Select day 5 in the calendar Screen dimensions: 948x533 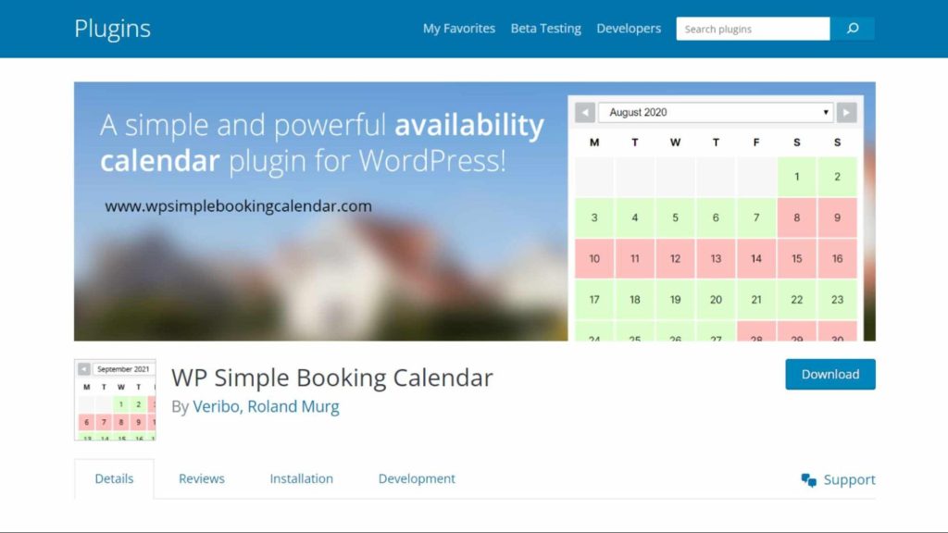click(x=675, y=217)
